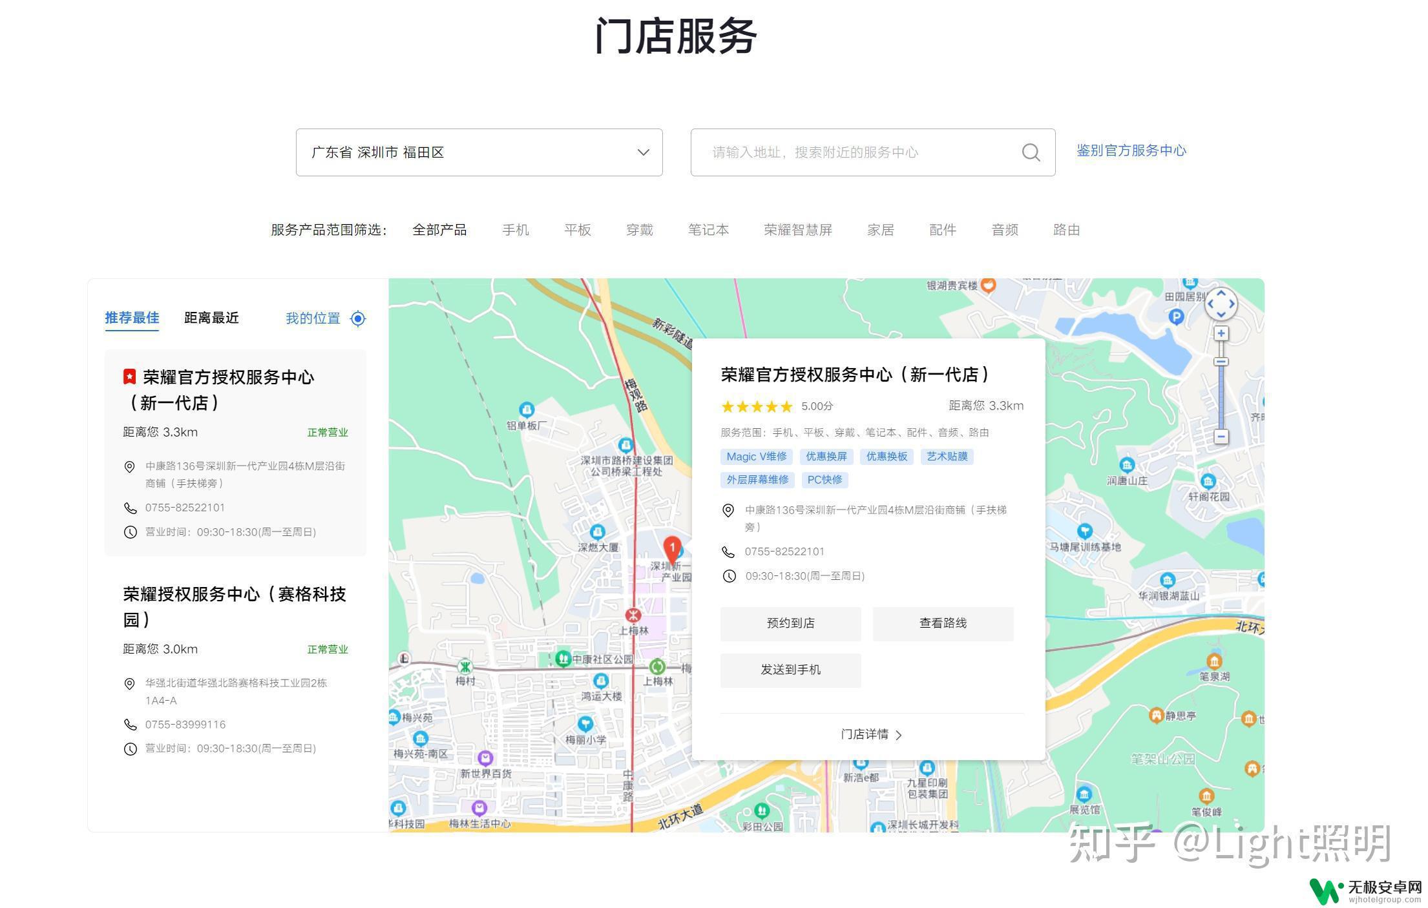
Task: Zoom in with the map plus button
Action: point(1221,334)
